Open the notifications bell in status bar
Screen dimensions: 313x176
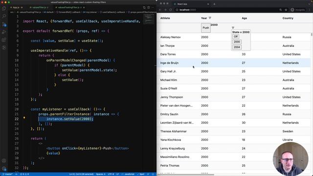click(153, 174)
